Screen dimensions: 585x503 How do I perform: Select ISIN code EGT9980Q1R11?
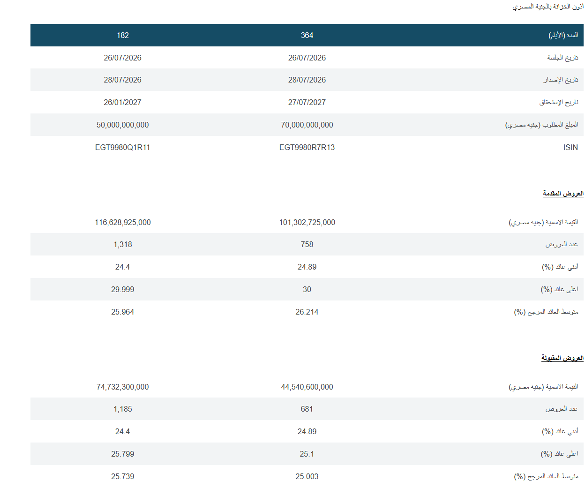123,147
